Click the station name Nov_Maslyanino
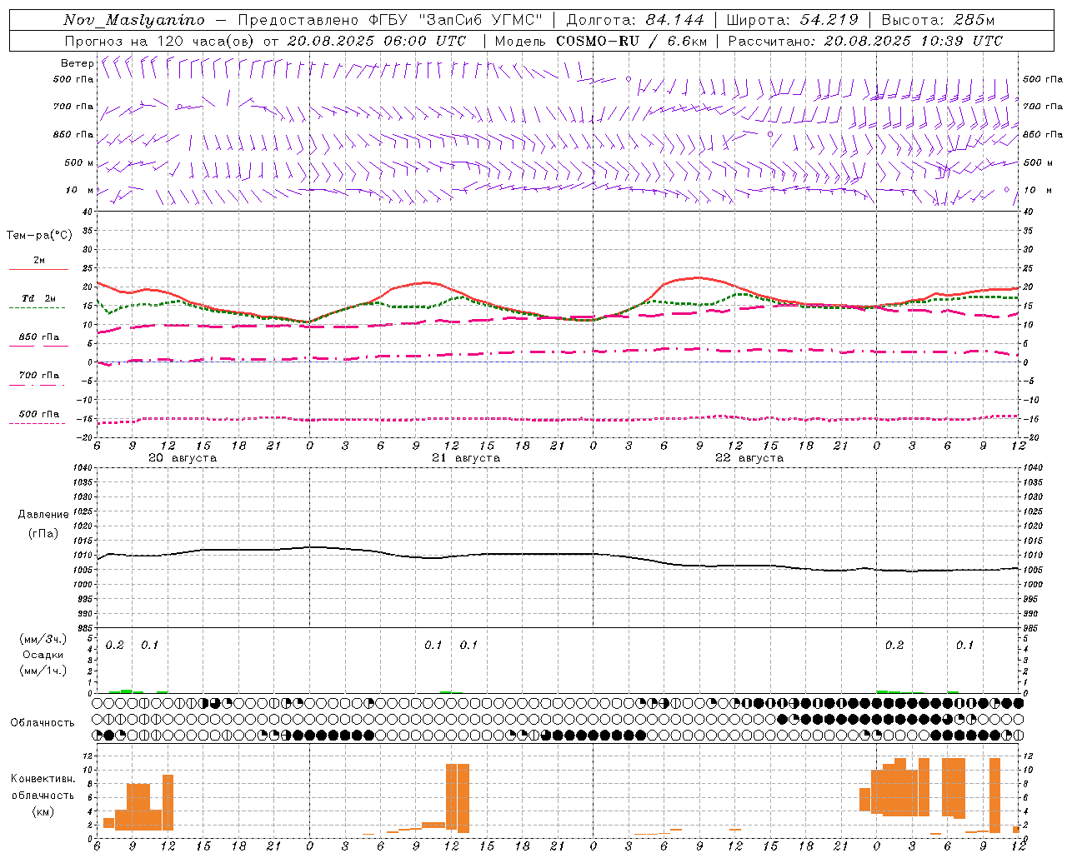This screenshot has width=1067, height=853. click(x=134, y=20)
